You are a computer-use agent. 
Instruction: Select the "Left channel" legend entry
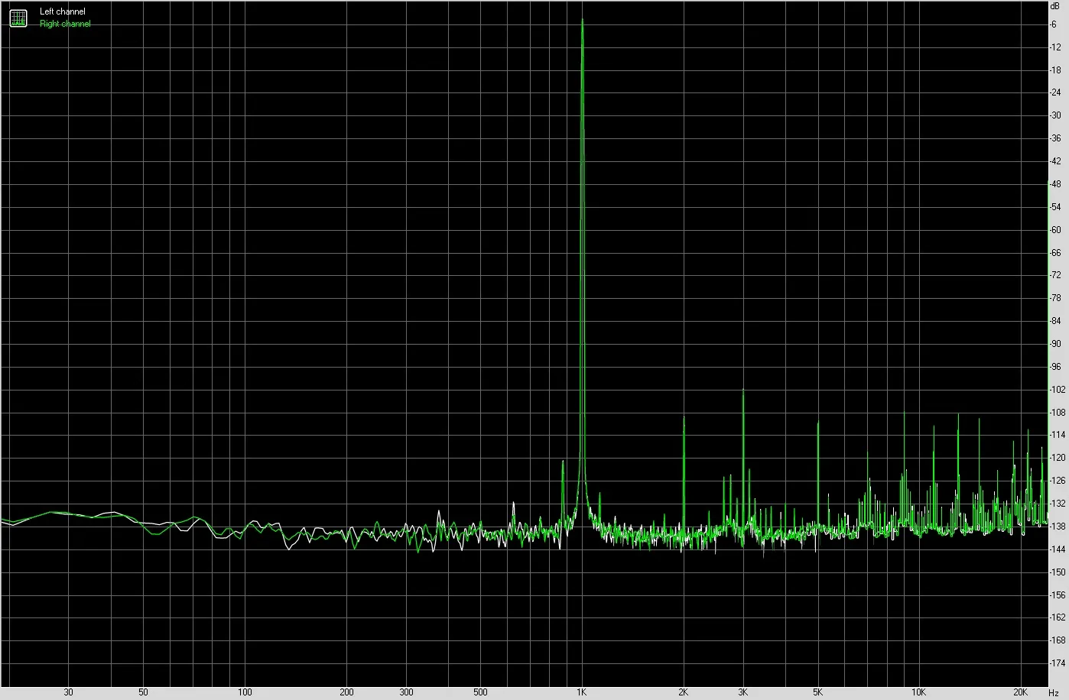[63, 12]
